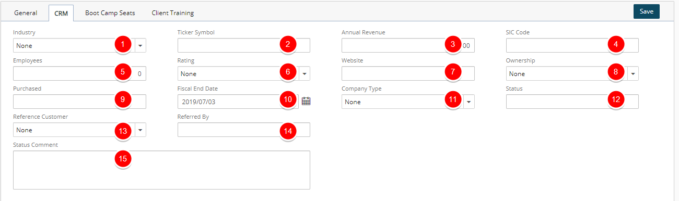
Task: Select the SIC Code text box
Action: [572, 46]
